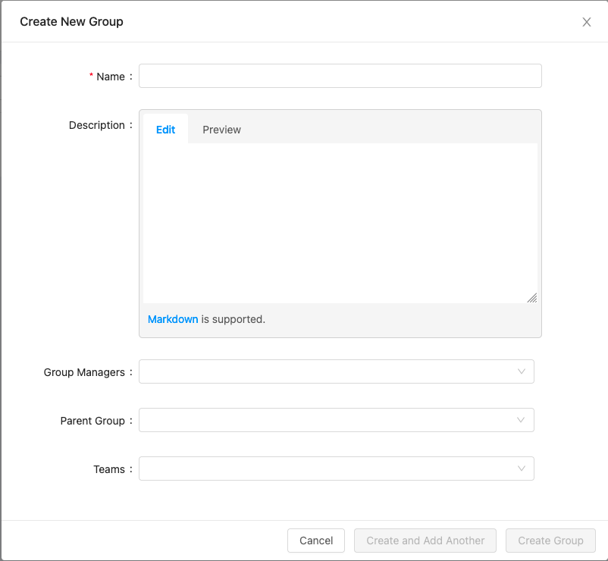Open the Group Managers dropdown field
This screenshot has height=561, width=608.
coord(326,371)
